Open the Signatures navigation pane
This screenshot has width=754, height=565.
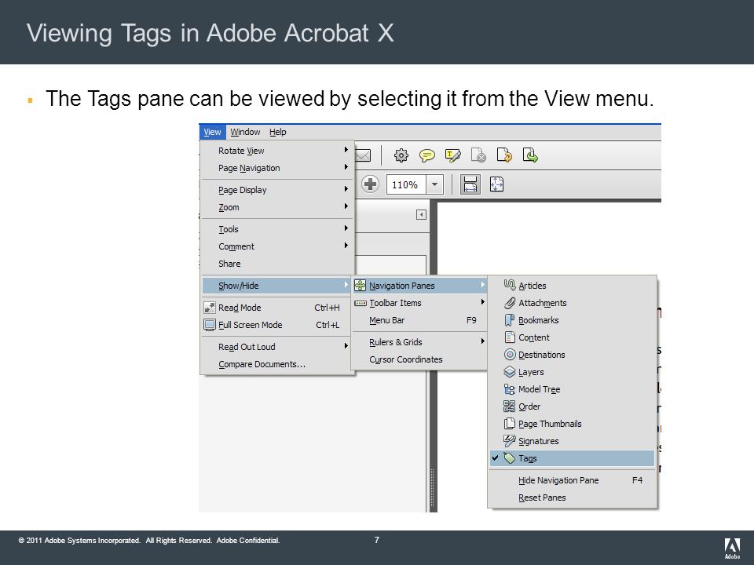coord(573,441)
